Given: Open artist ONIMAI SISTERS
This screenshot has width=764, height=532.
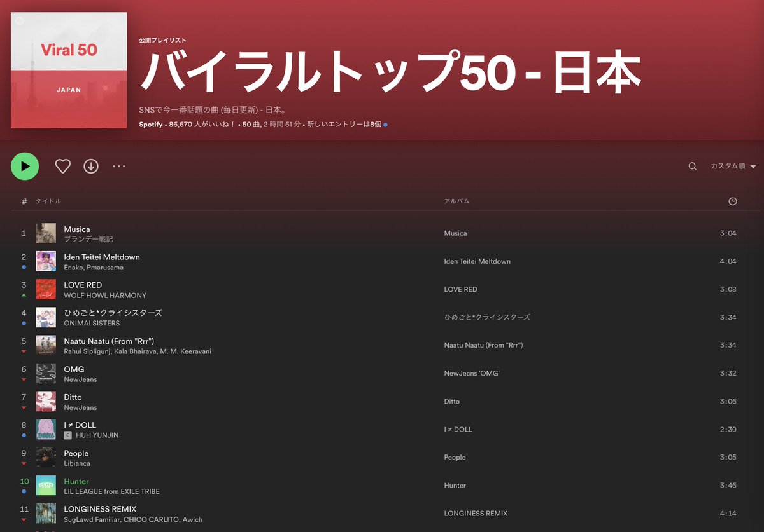Looking at the screenshot, I should click(92, 324).
